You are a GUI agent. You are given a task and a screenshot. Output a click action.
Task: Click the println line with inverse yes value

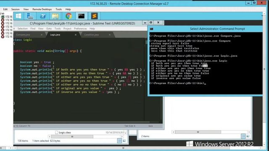[x=69, y=92]
